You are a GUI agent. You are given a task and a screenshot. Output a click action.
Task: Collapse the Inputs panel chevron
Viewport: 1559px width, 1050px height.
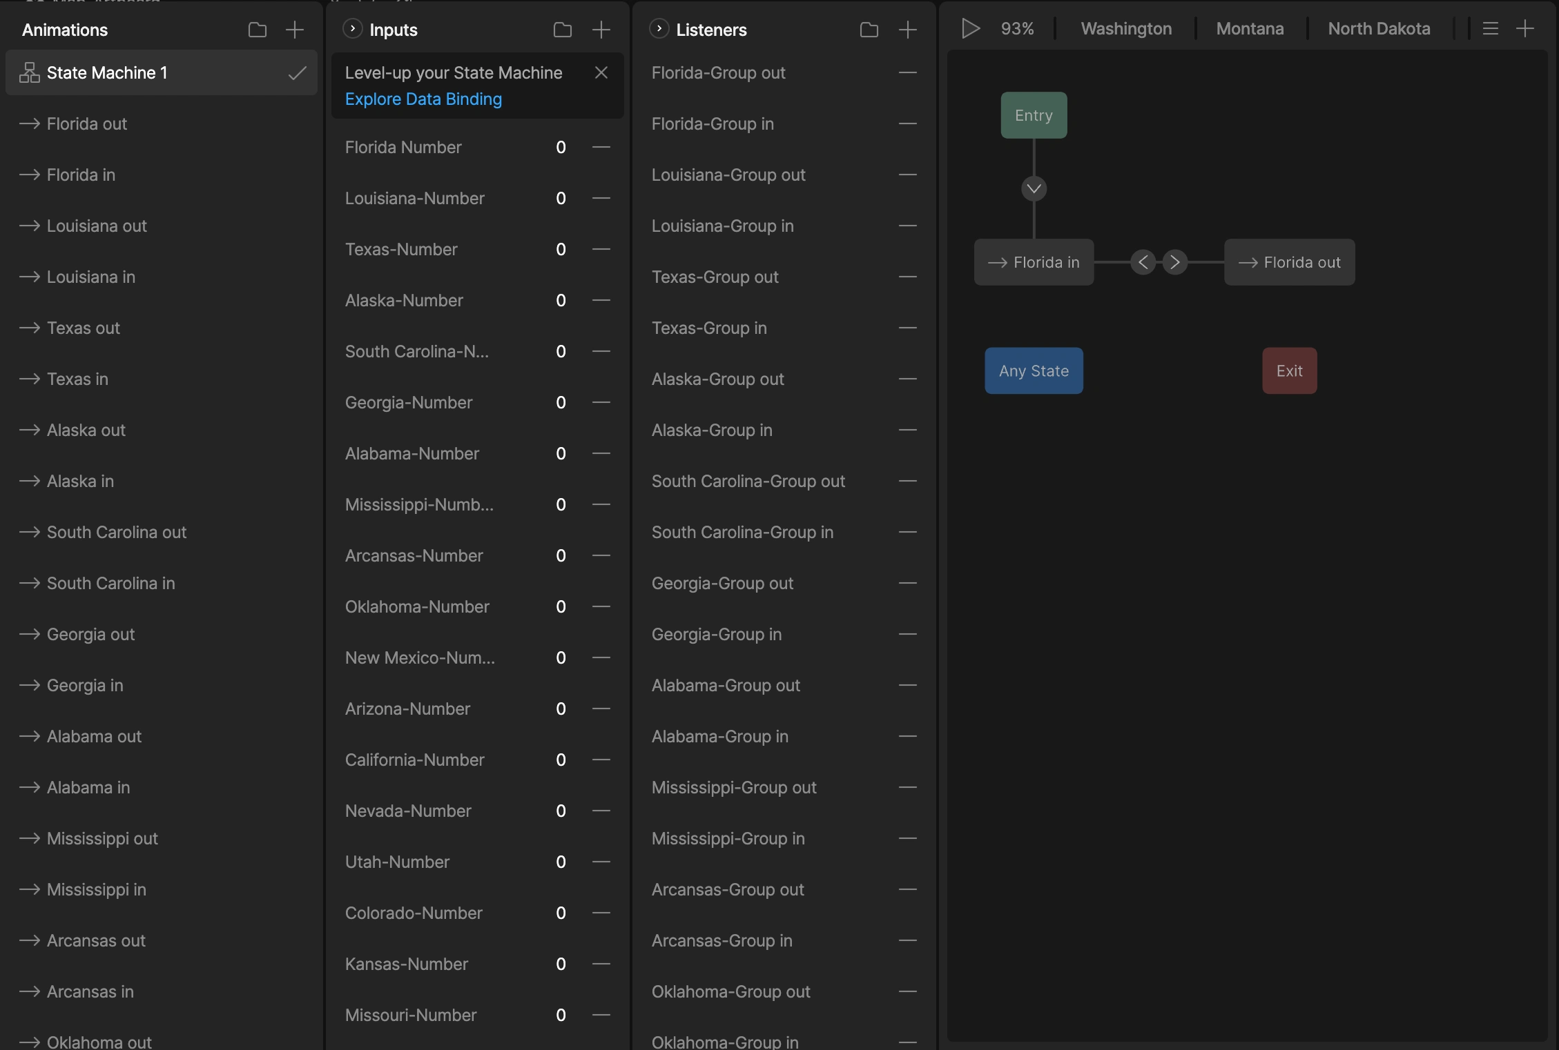pos(353,28)
